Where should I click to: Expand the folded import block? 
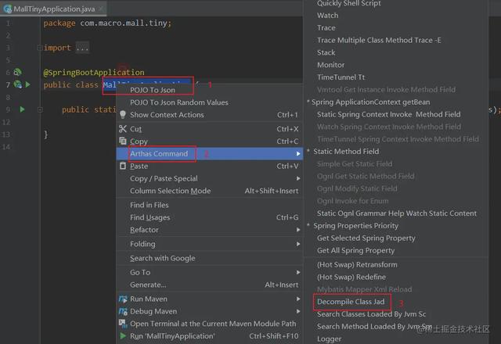pyautogui.click(x=82, y=48)
